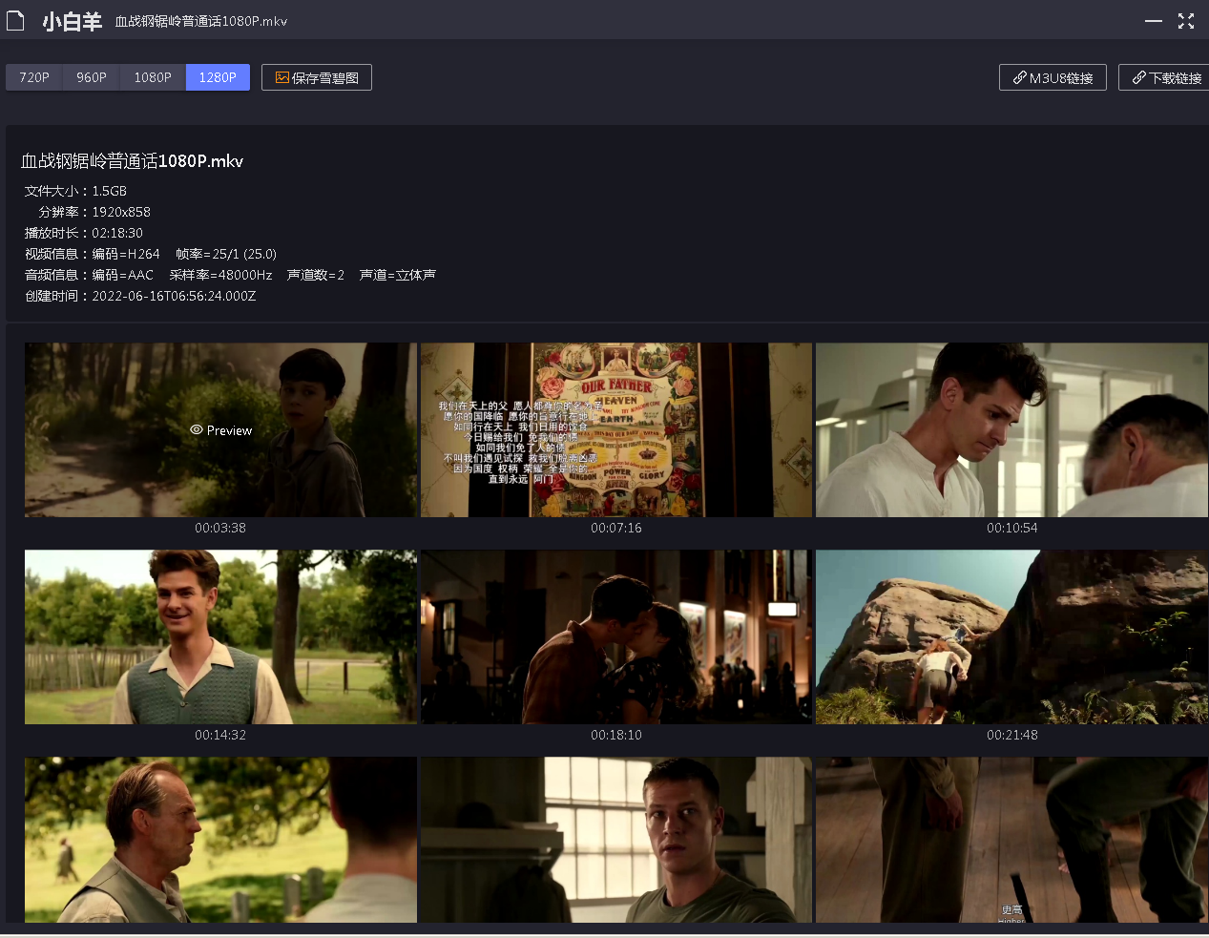Click the duration value 02:18:30
This screenshot has width=1209, height=938.
click(x=117, y=233)
